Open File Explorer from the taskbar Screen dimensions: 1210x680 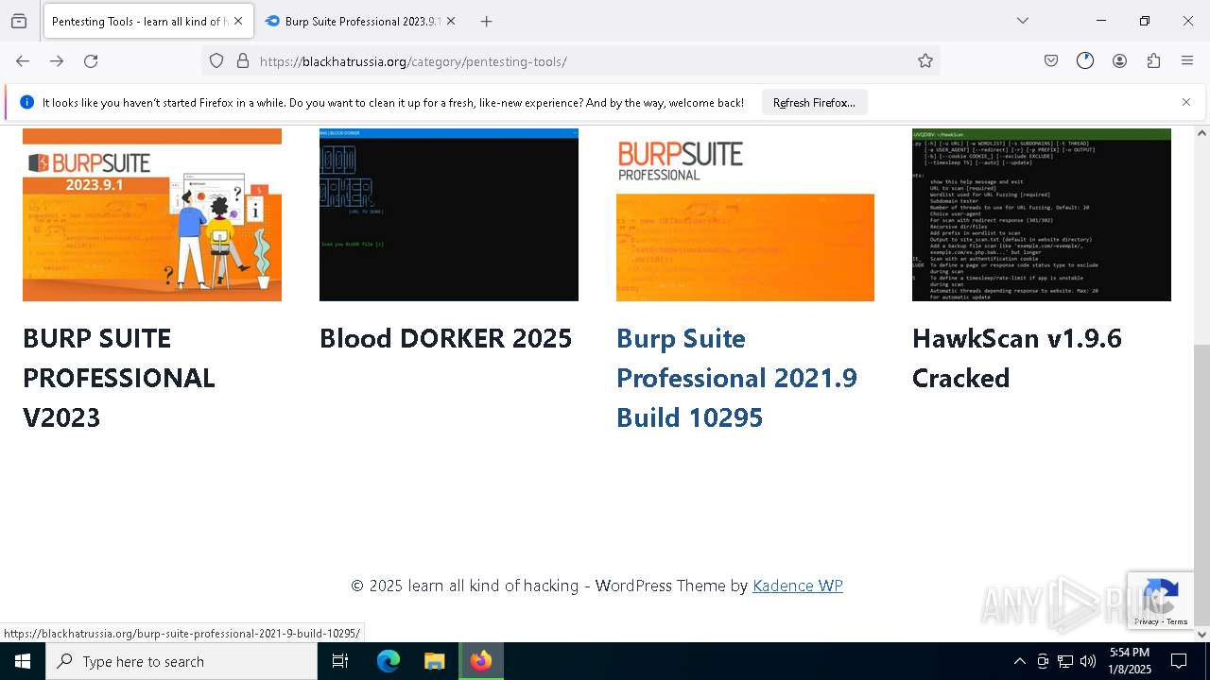pos(434,661)
